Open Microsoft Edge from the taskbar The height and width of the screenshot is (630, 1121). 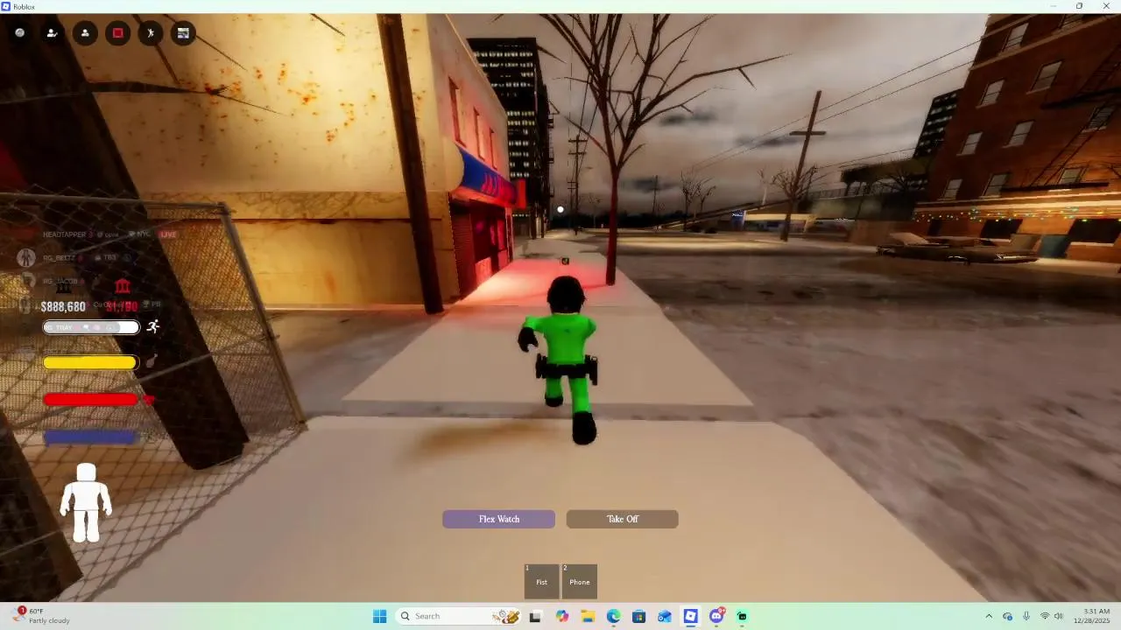tap(613, 616)
